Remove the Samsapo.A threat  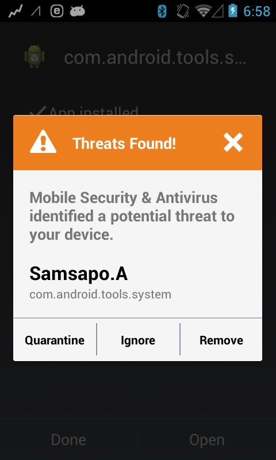point(221,340)
